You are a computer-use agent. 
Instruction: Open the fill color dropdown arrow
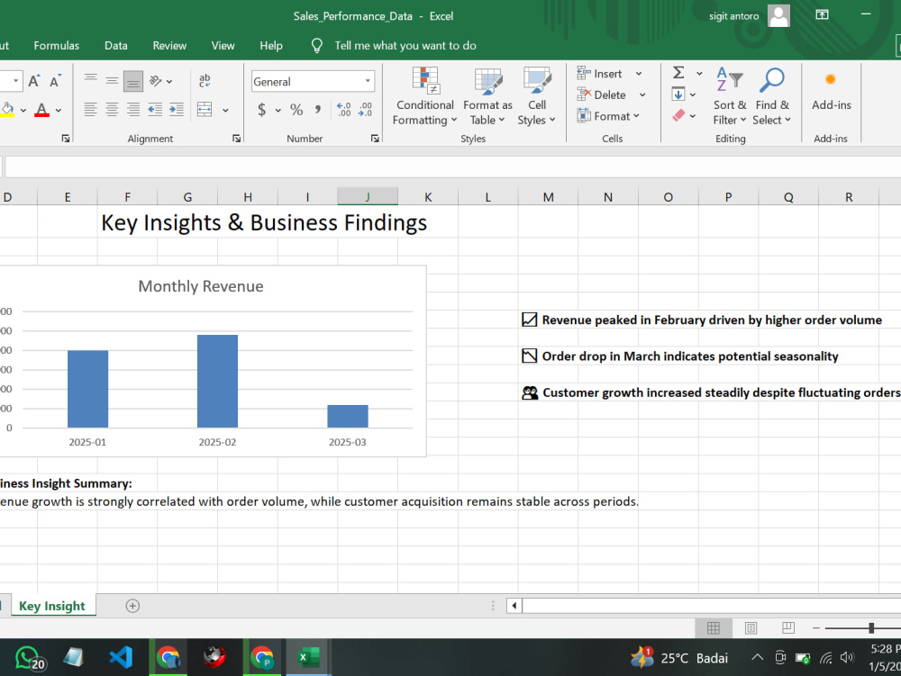[x=23, y=110]
